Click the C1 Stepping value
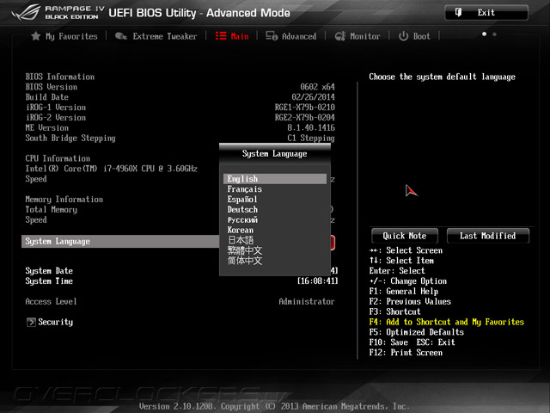The image size is (550, 413). [311, 138]
